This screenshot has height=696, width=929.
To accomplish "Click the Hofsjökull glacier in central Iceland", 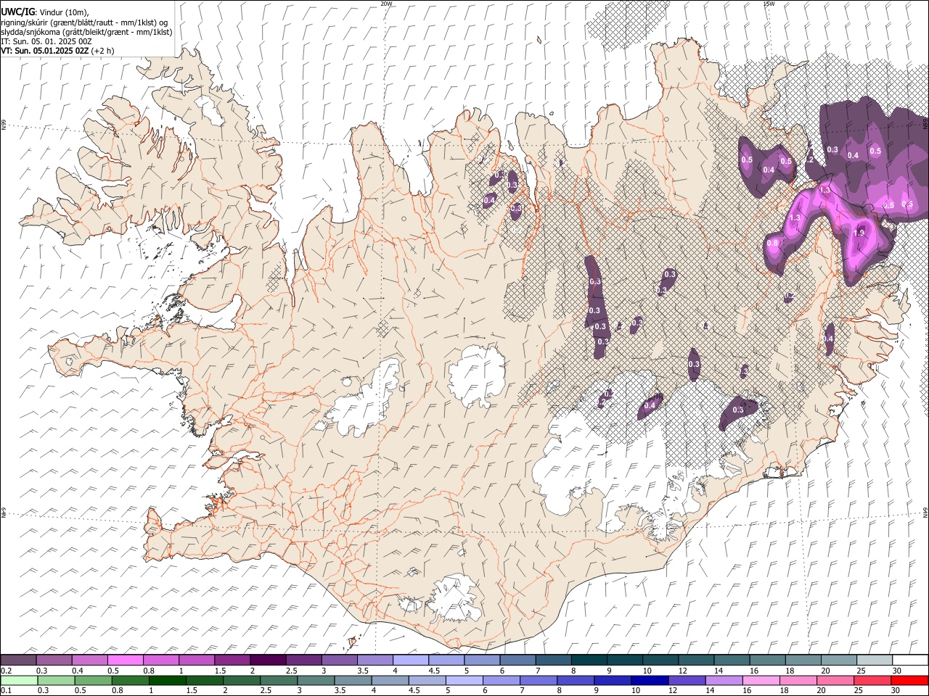I will click(x=476, y=375).
